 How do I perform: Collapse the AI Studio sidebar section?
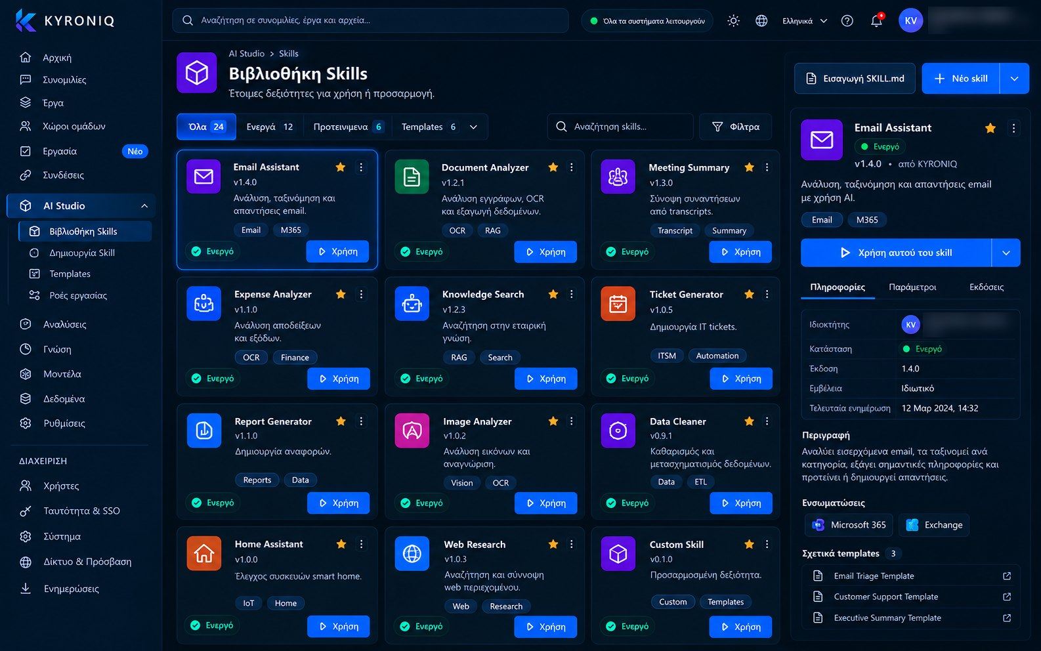point(144,206)
